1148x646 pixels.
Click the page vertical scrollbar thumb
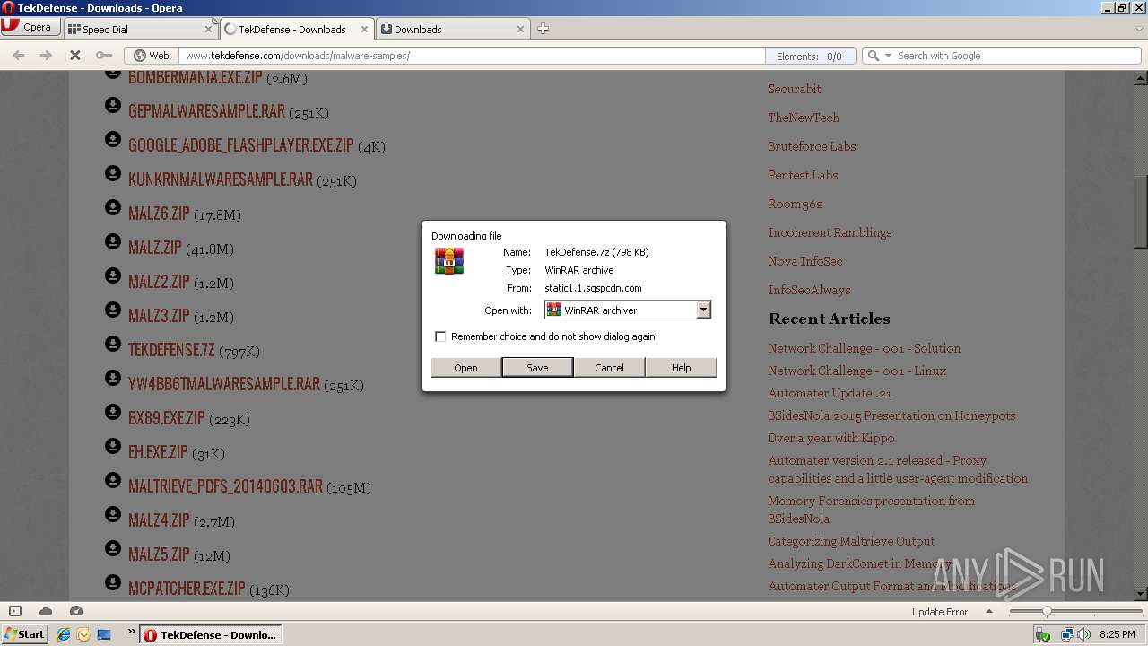click(x=1141, y=211)
